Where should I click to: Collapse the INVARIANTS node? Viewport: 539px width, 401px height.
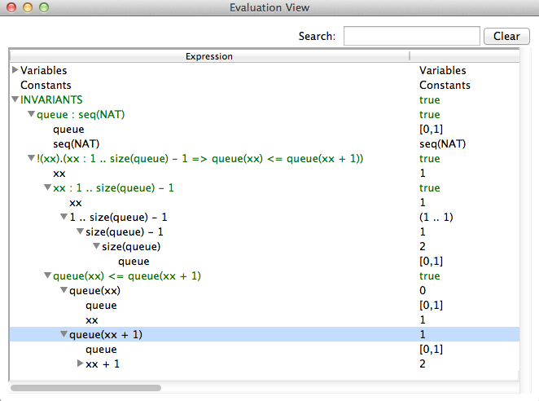coord(15,100)
